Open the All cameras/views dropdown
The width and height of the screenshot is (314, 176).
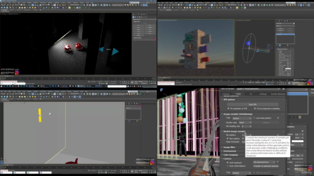click(x=264, y=162)
